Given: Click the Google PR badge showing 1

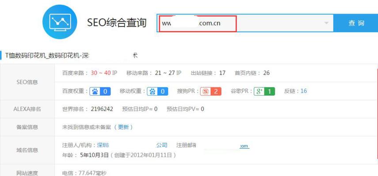Looking at the screenshot, I should point(264,91).
